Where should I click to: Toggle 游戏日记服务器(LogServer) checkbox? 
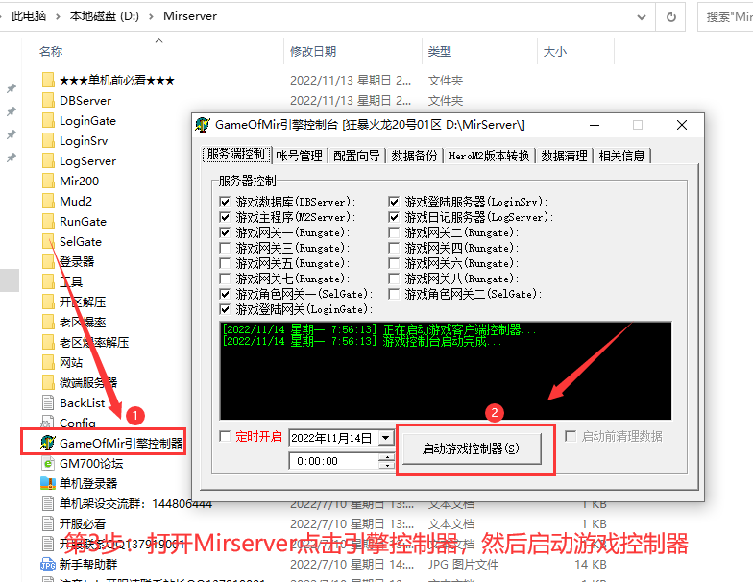click(x=394, y=217)
